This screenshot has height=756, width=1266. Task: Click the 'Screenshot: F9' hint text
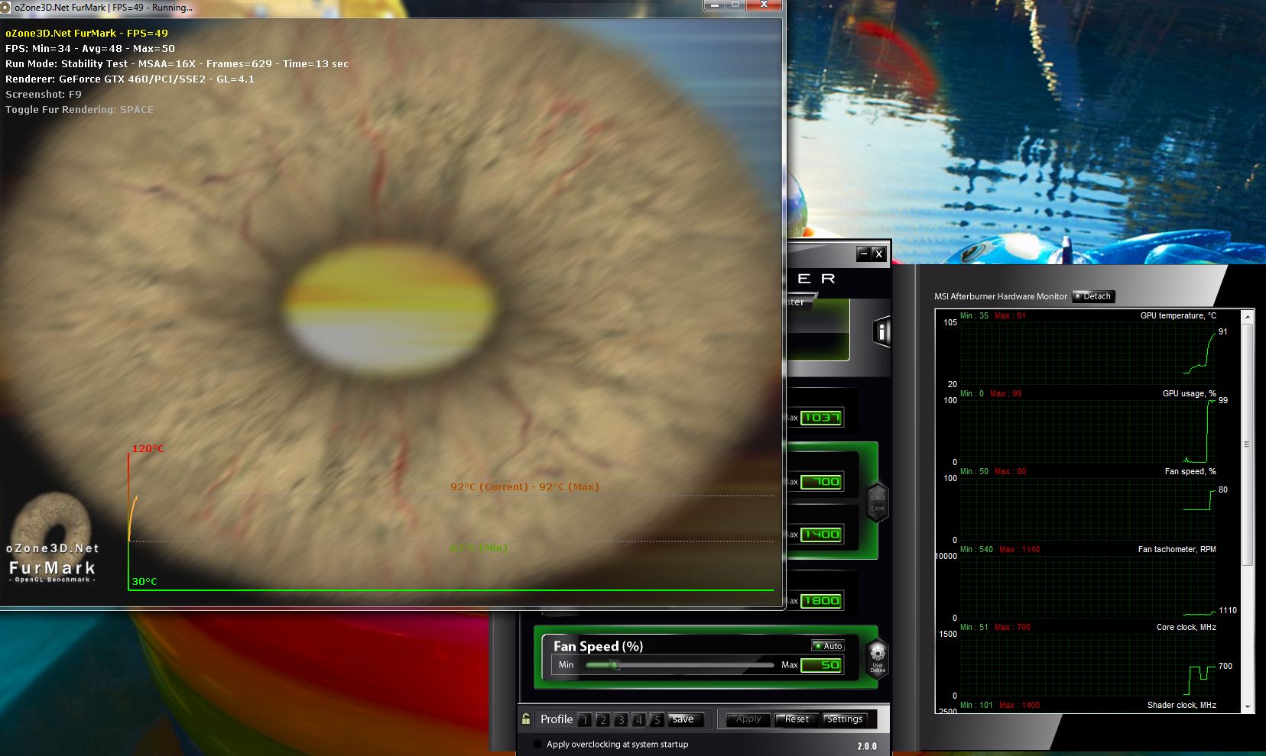pyautogui.click(x=44, y=94)
